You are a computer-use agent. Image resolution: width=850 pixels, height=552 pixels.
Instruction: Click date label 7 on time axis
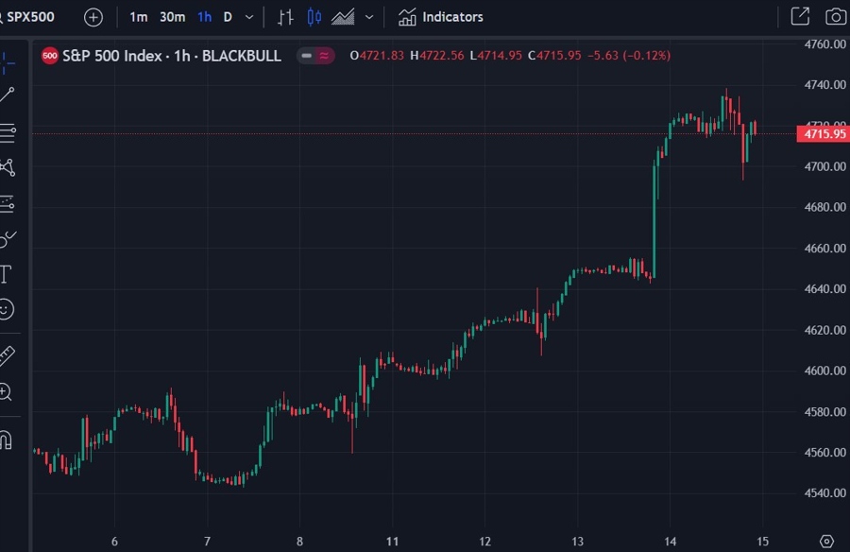[207, 542]
